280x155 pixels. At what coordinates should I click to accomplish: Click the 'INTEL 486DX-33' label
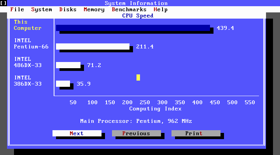point(28,62)
